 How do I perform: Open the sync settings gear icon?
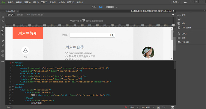coord(185,2)
